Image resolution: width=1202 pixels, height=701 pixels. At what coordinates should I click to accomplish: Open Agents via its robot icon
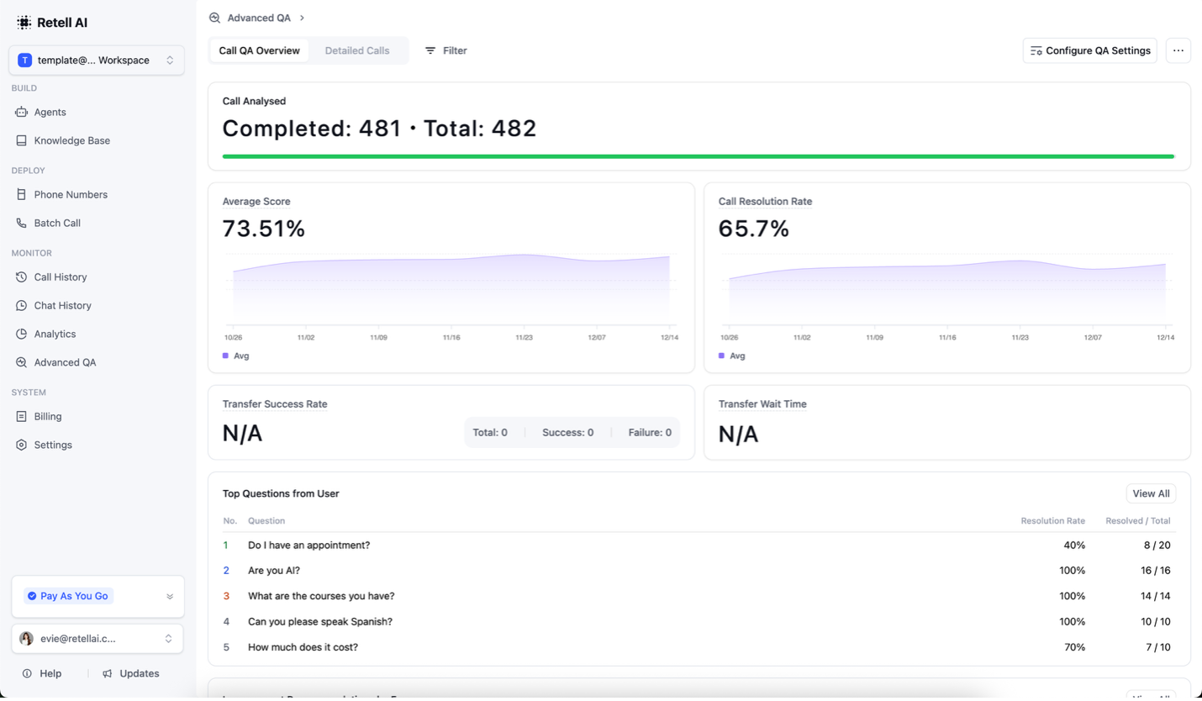tap(21, 112)
